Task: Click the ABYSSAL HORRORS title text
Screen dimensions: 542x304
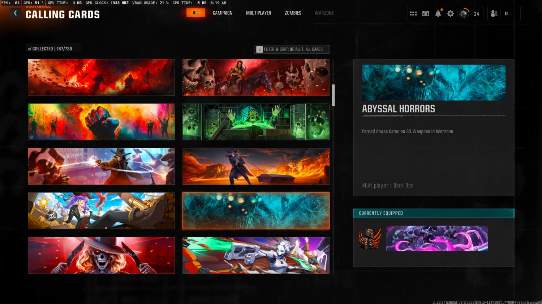Action: coord(399,109)
